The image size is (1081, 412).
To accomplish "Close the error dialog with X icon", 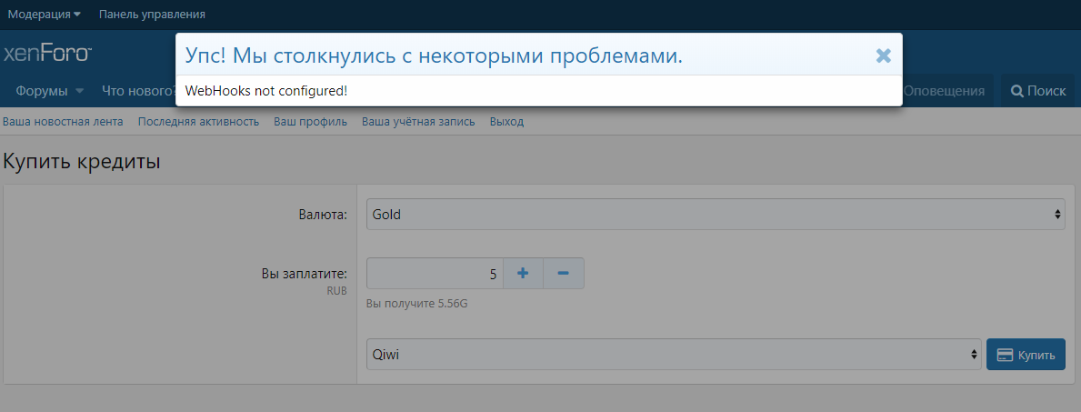I will [883, 55].
